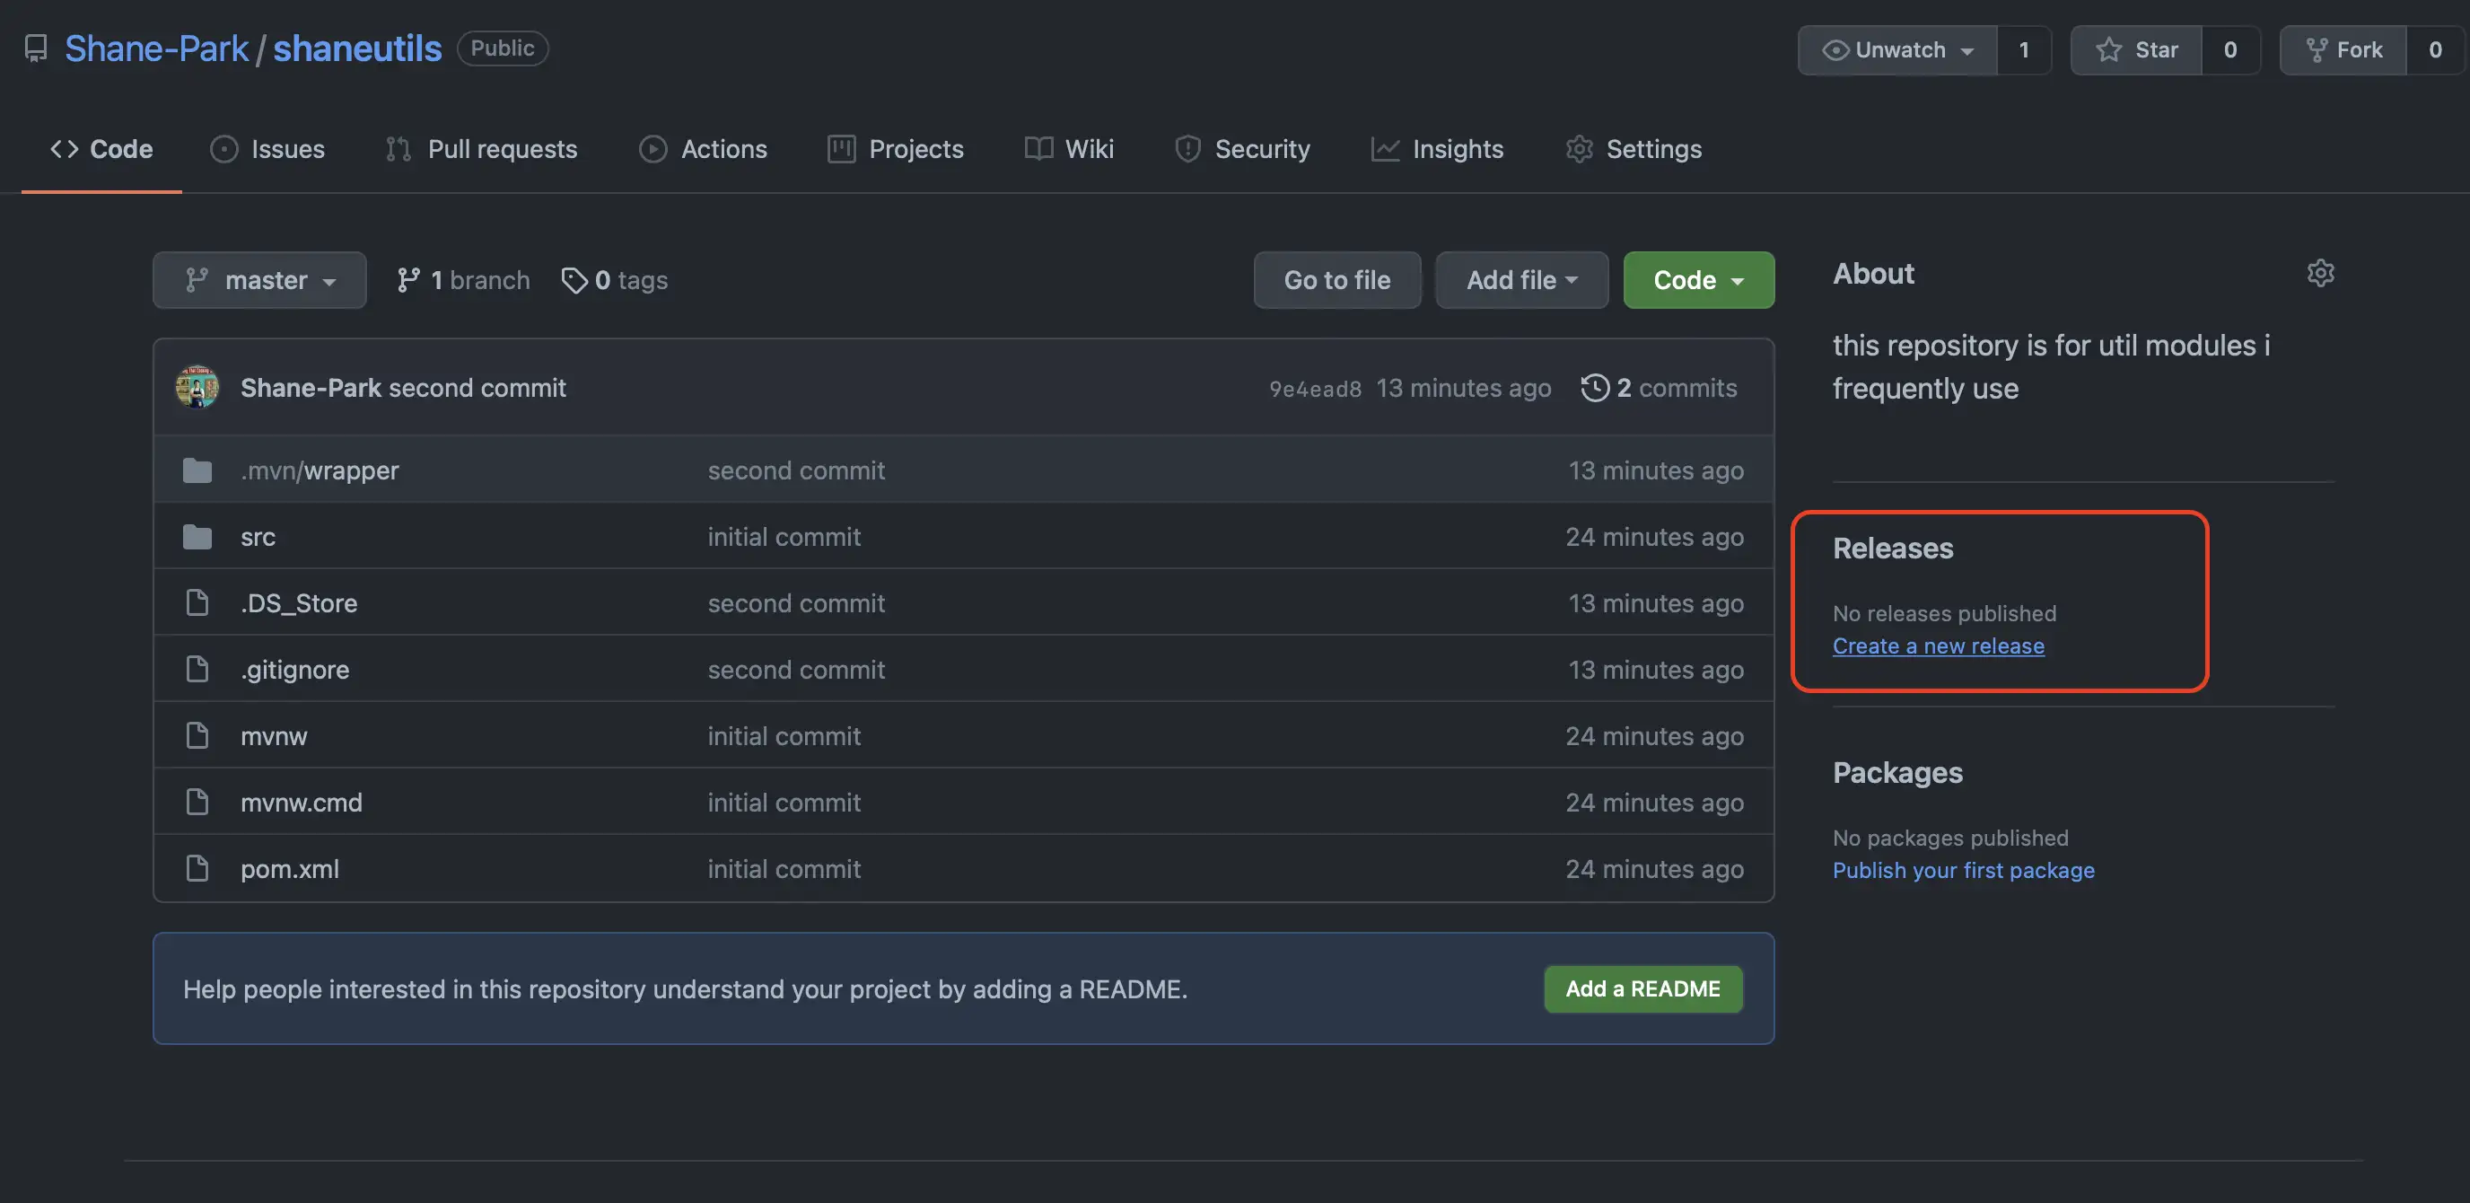This screenshot has height=1203, width=2470.
Task: Click the About section gear icon
Action: (2319, 274)
